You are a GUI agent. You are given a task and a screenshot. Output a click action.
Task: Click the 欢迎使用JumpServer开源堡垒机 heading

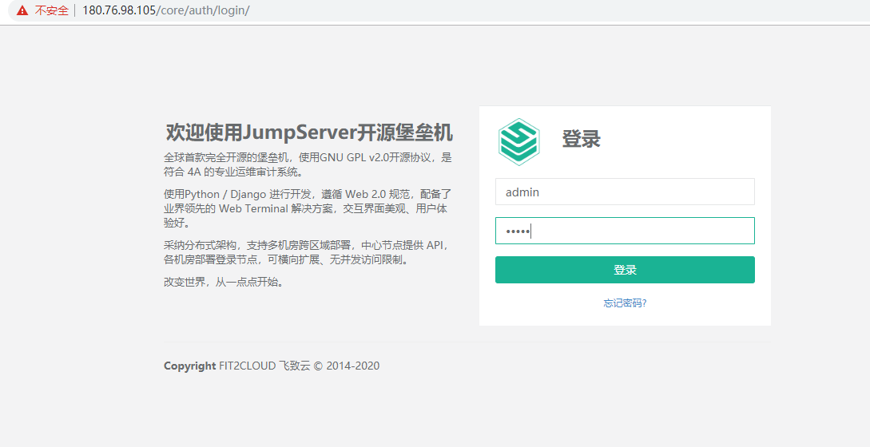tap(309, 133)
